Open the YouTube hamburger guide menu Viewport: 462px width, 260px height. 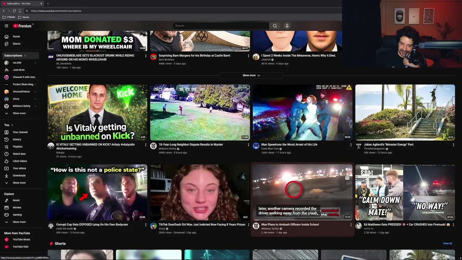[x=6, y=26]
